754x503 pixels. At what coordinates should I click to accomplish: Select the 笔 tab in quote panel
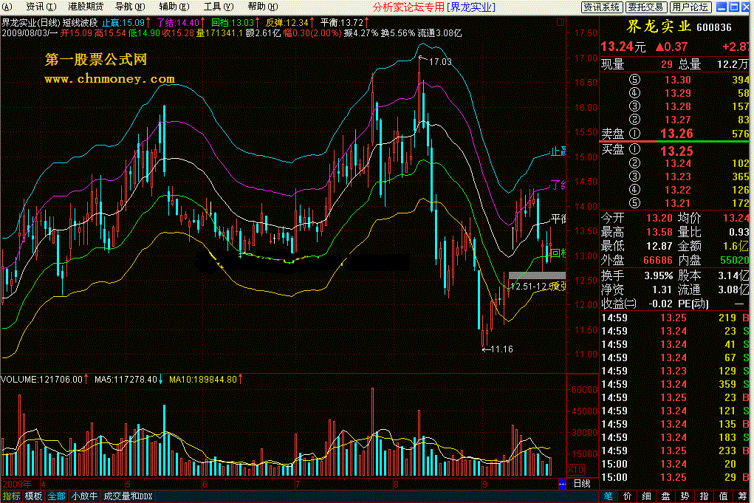(609, 496)
